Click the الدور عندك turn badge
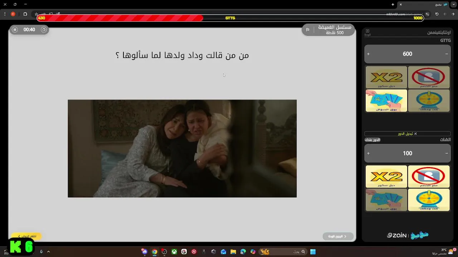 372,140
